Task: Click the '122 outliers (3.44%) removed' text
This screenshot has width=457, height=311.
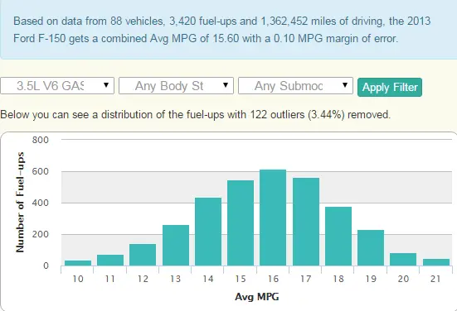Action: [320, 115]
